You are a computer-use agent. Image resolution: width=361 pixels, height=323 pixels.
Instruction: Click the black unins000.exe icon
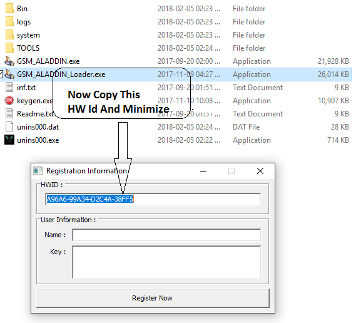click(9, 140)
